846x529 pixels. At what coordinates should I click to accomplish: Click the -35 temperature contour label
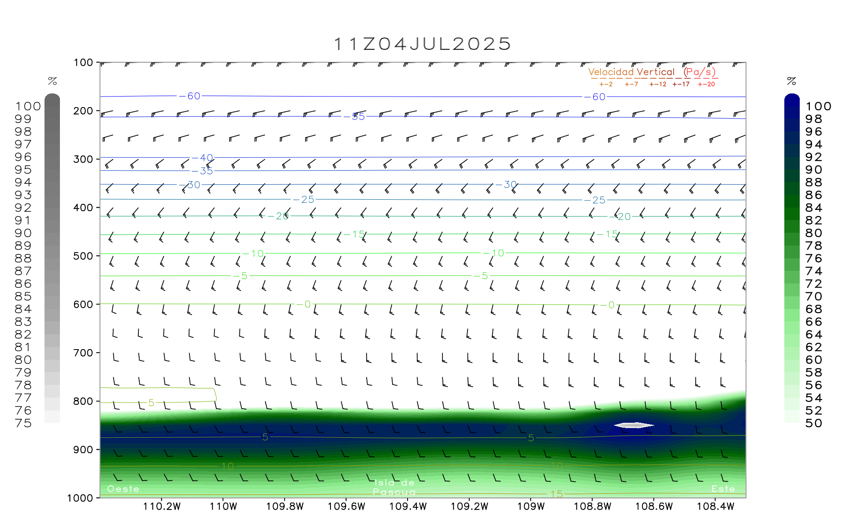[203, 171]
